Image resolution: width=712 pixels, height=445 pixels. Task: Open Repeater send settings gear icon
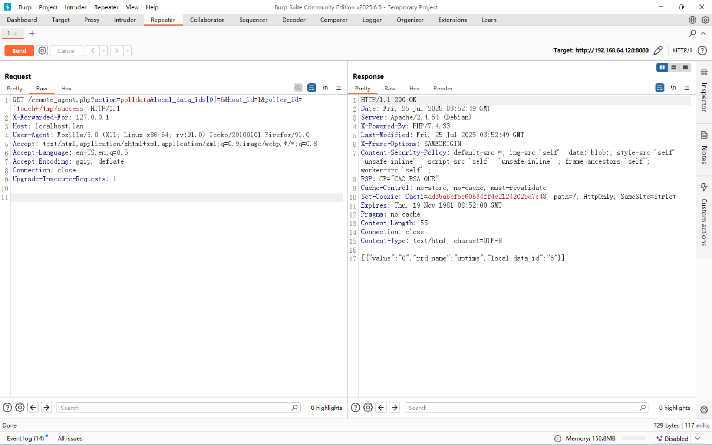[x=42, y=50]
